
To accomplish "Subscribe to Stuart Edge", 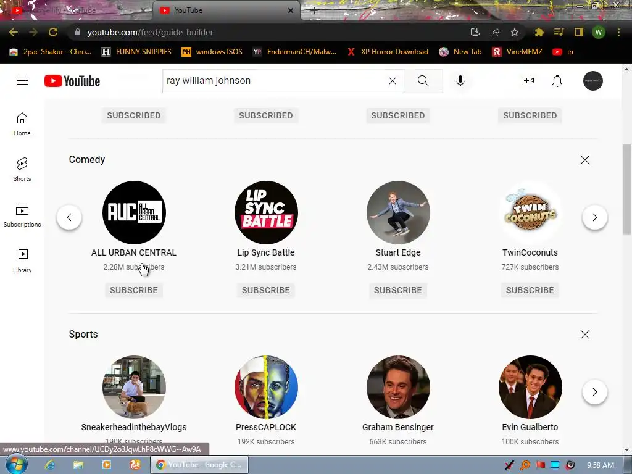I will [x=398, y=290].
